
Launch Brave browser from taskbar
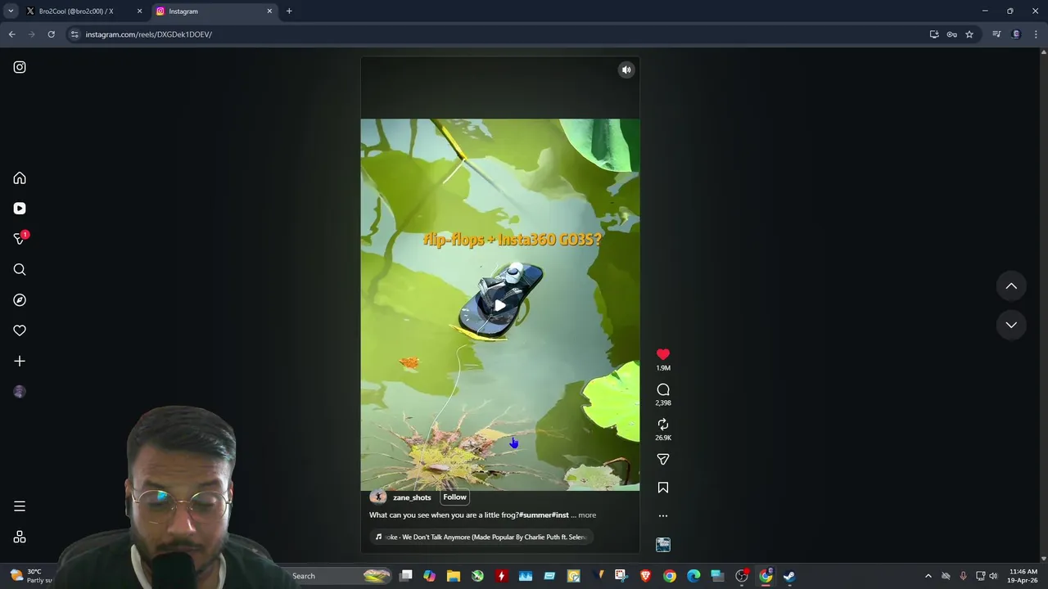[645, 576]
